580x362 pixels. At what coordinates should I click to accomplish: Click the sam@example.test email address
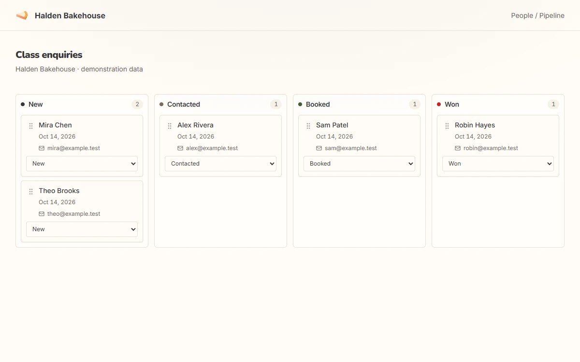351,148
